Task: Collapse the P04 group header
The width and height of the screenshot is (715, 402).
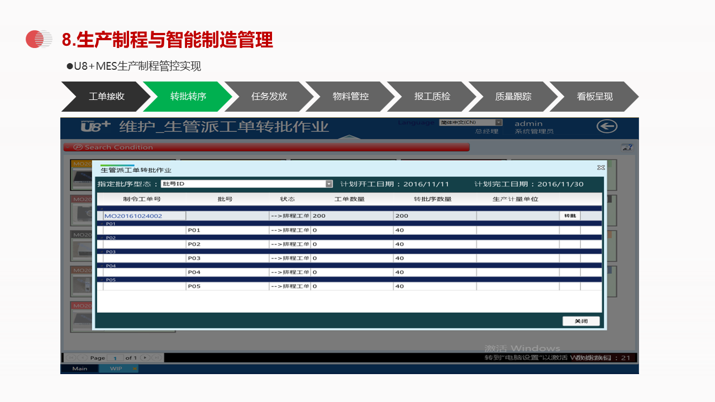Action: point(101,266)
